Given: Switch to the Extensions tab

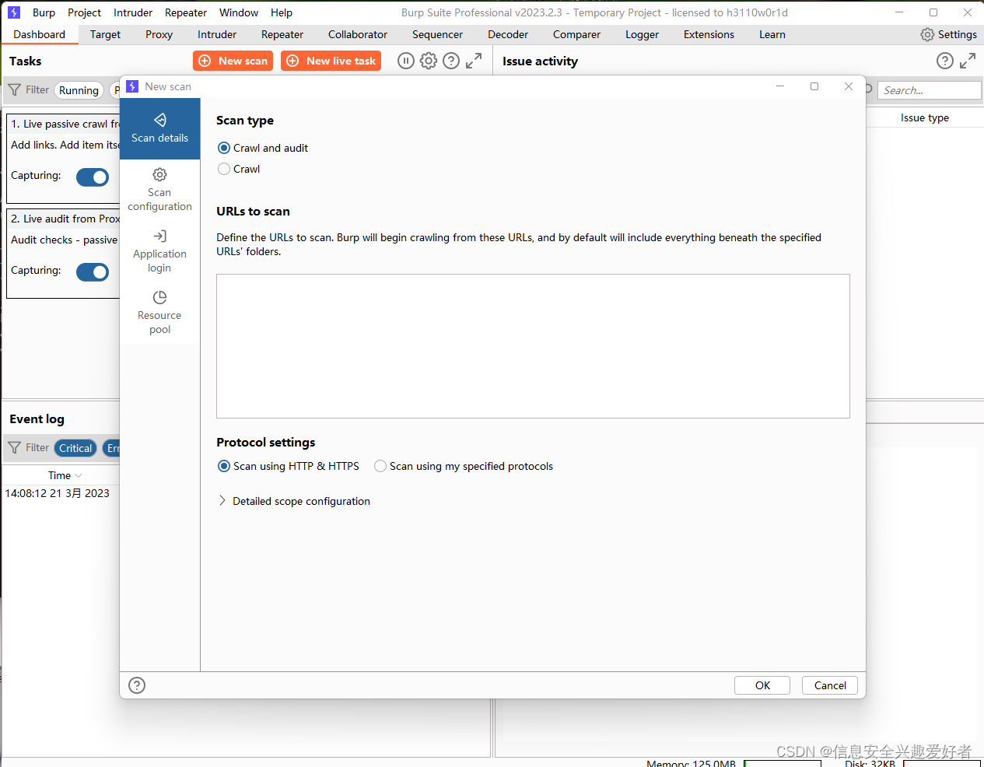Looking at the screenshot, I should [709, 34].
